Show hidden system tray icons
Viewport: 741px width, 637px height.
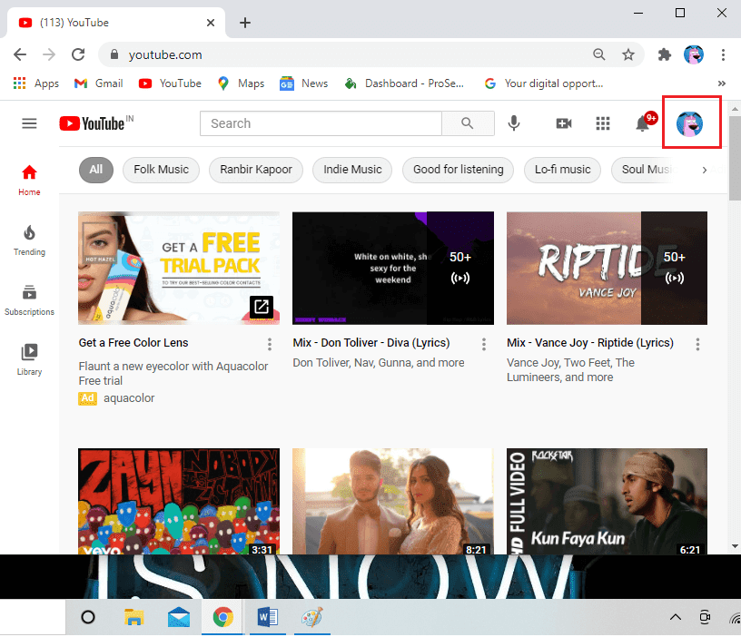click(676, 617)
